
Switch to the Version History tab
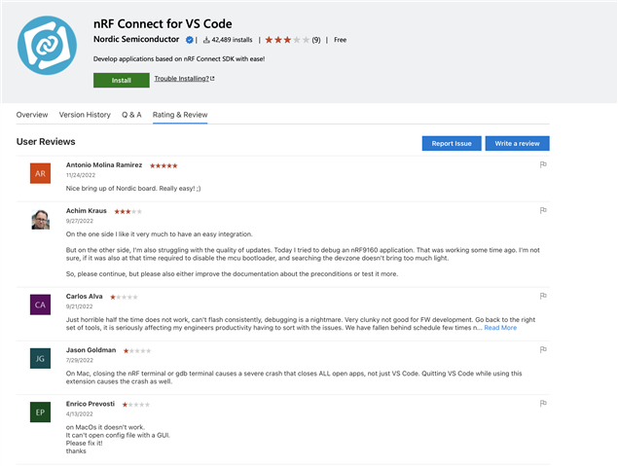[85, 115]
